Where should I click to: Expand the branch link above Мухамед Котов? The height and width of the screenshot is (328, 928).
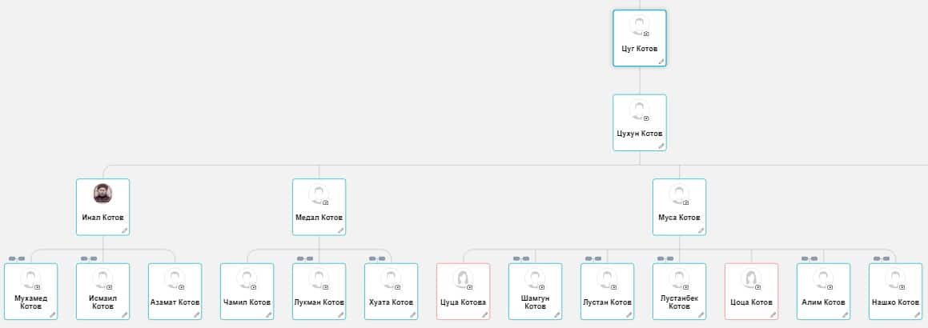click(16, 258)
